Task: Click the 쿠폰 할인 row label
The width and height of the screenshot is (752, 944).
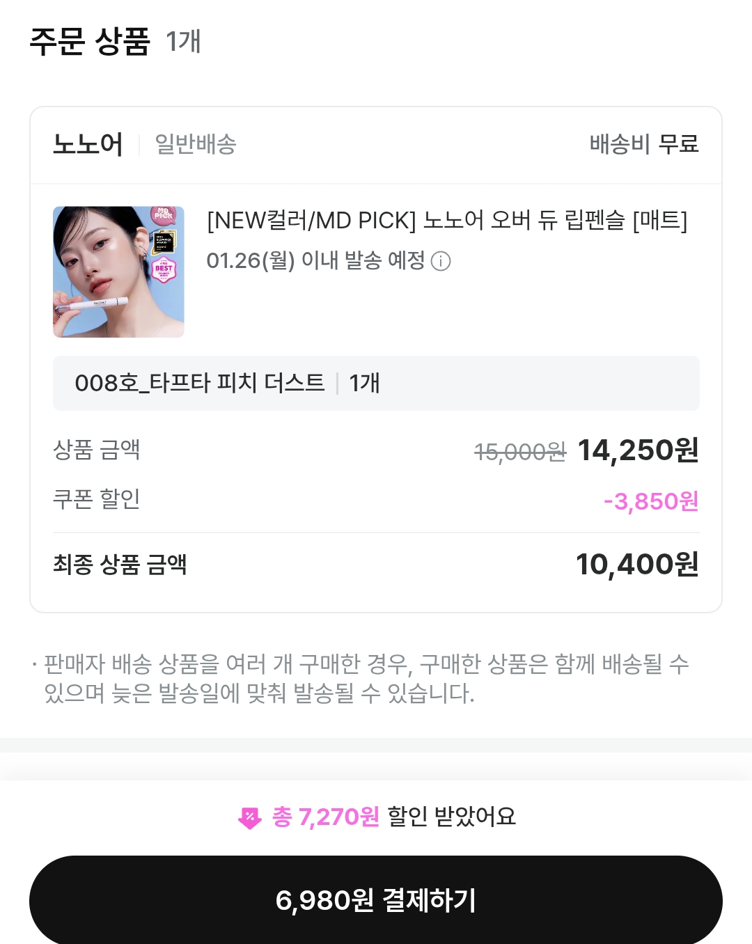Action: (x=97, y=498)
